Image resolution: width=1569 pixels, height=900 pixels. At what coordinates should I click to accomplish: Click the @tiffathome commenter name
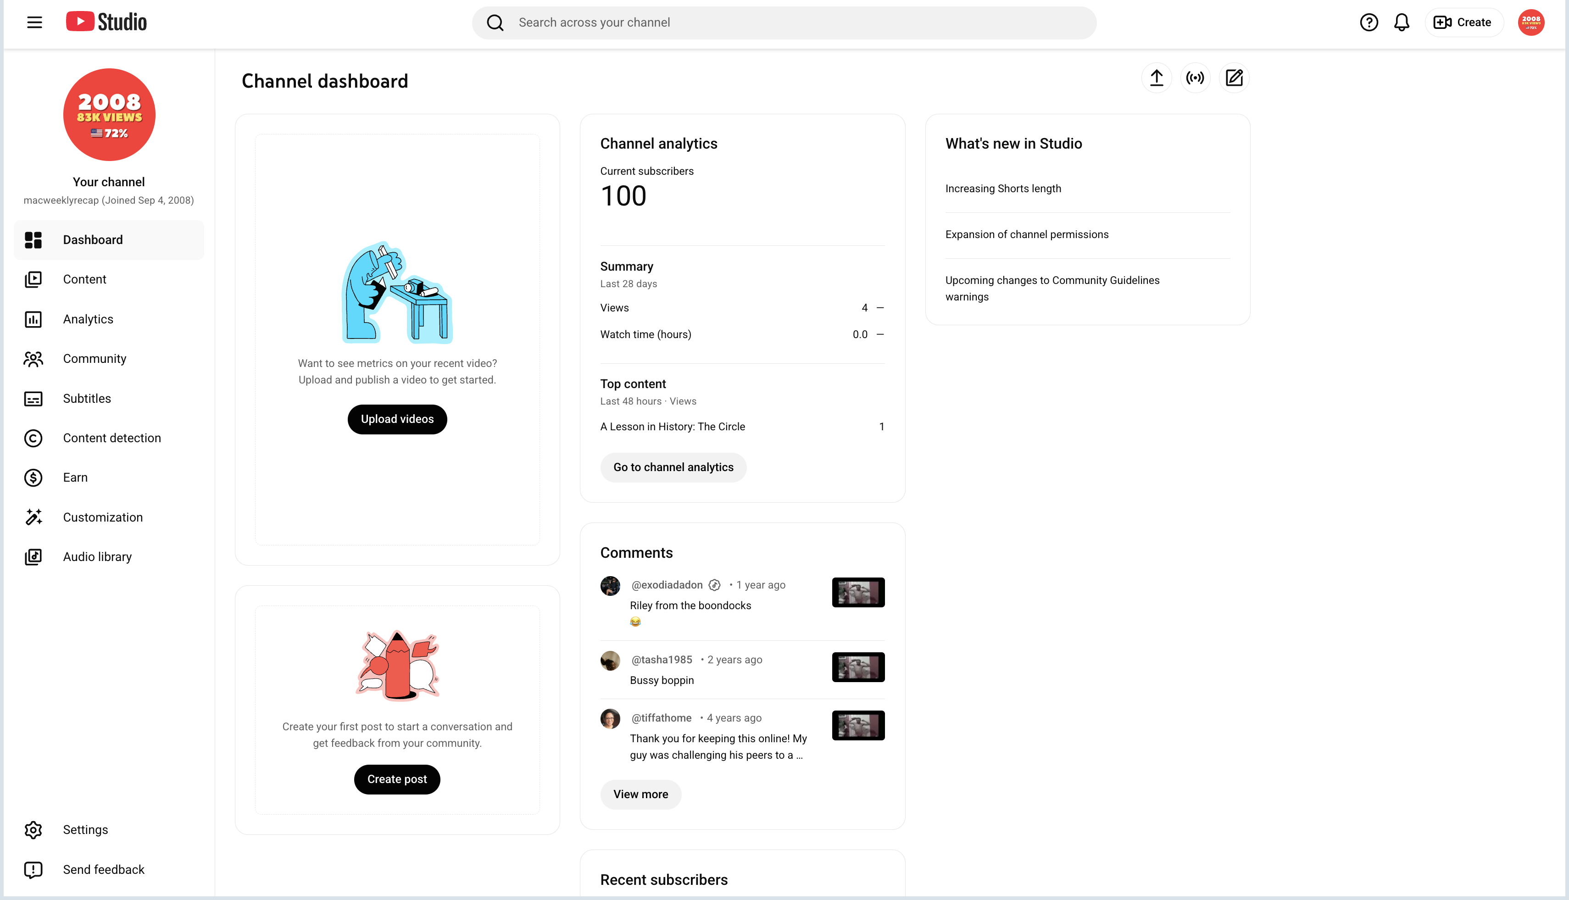click(x=662, y=717)
